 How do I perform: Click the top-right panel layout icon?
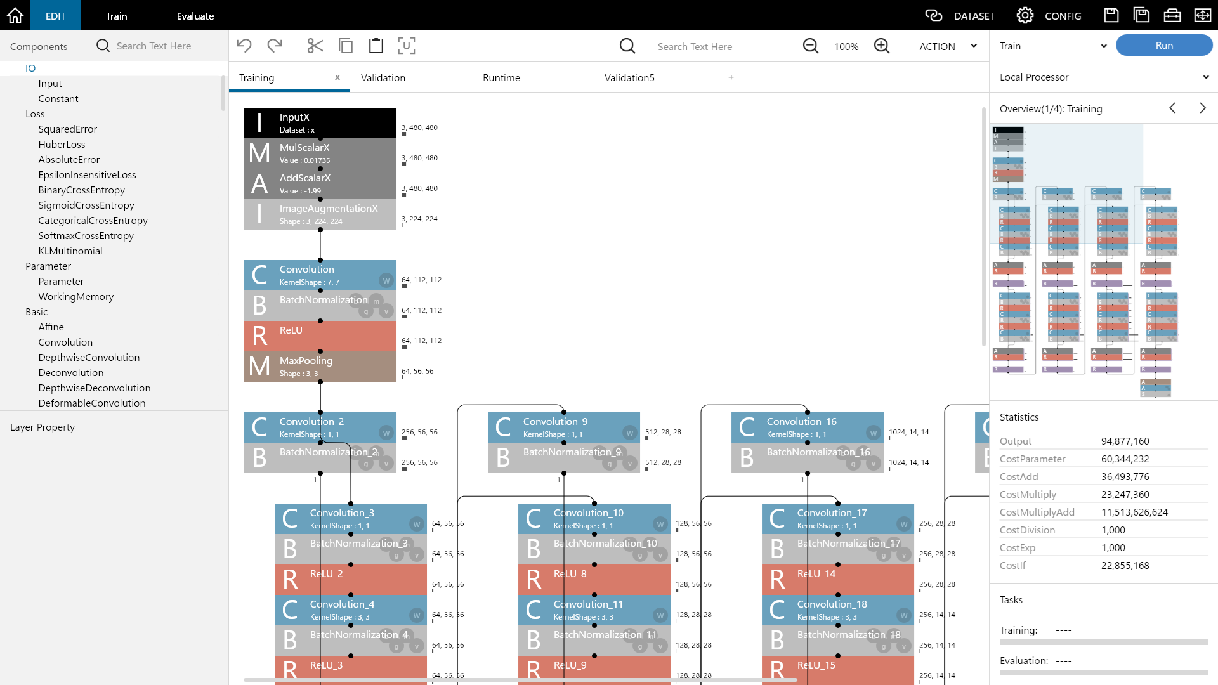pyautogui.click(x=1203, y=15)
